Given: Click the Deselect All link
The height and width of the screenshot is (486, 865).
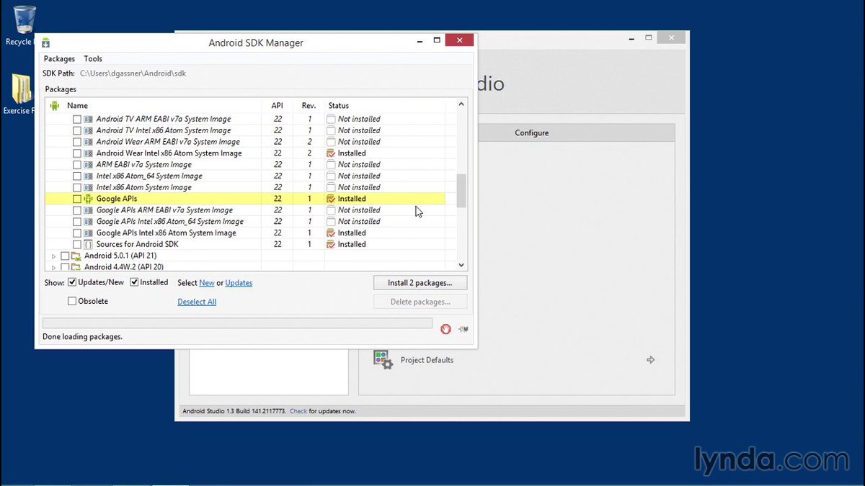Looking at the screenshot, I should coord(197,302).
